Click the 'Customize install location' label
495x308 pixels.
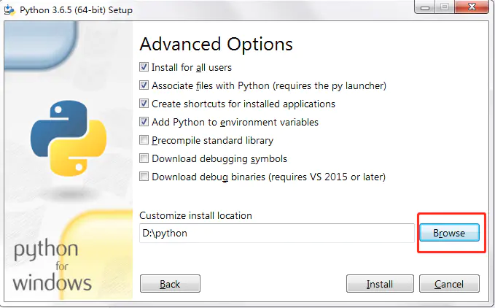[x=195, y=216]
